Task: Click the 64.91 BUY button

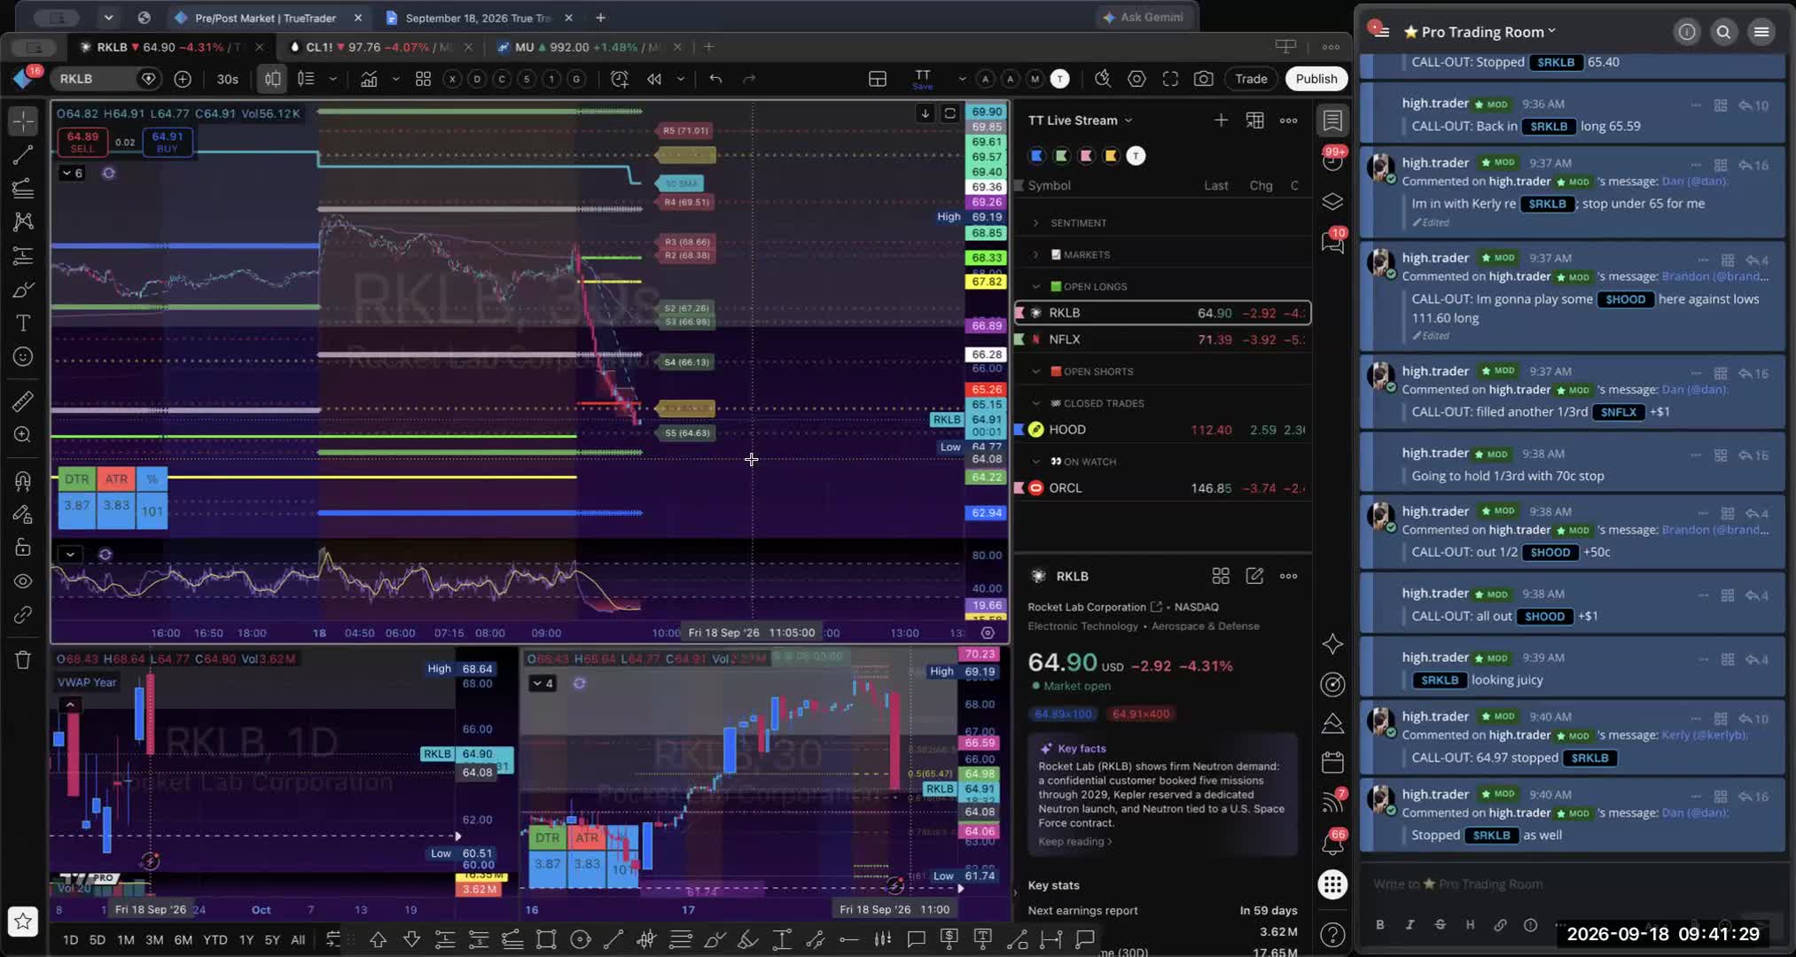Action: pos(167,142)
